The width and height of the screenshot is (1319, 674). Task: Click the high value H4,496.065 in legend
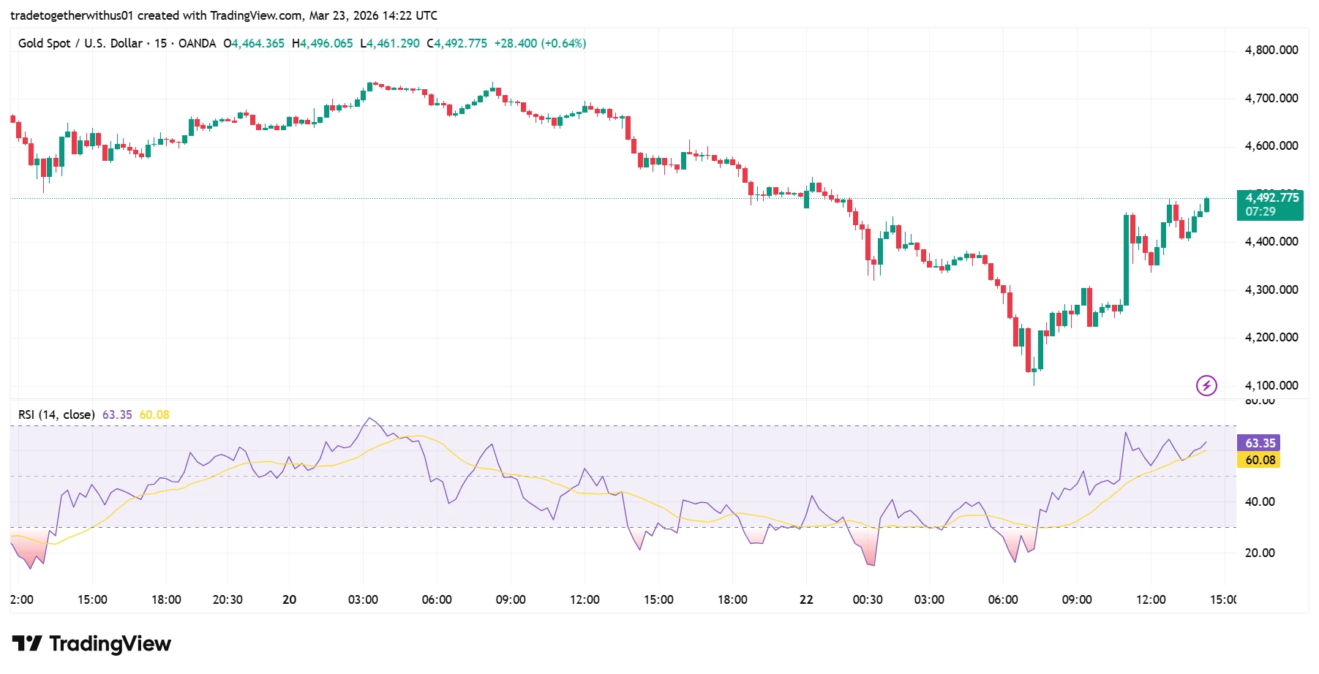(323, 43)
